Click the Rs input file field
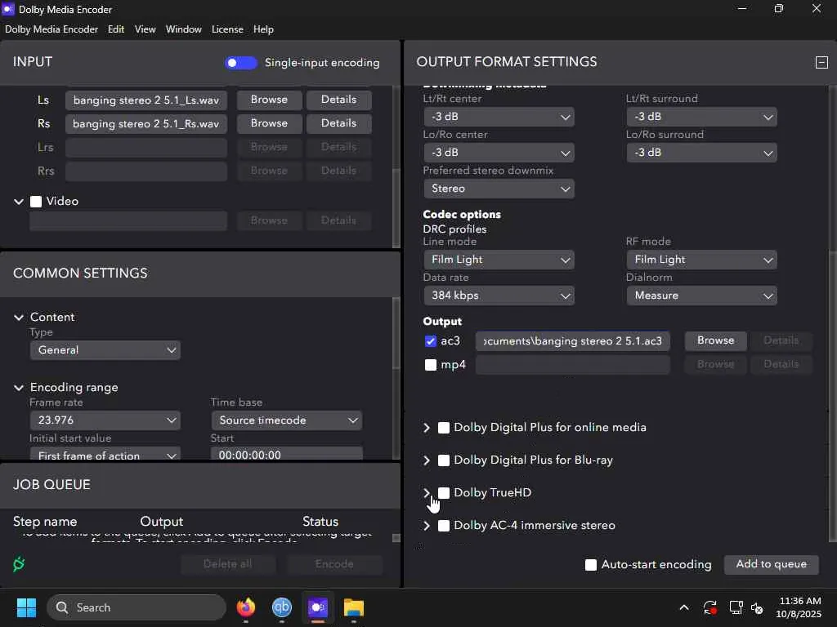The width and height of the screenshot is (837, 627). pyautogui.click(x=145, y=124)
